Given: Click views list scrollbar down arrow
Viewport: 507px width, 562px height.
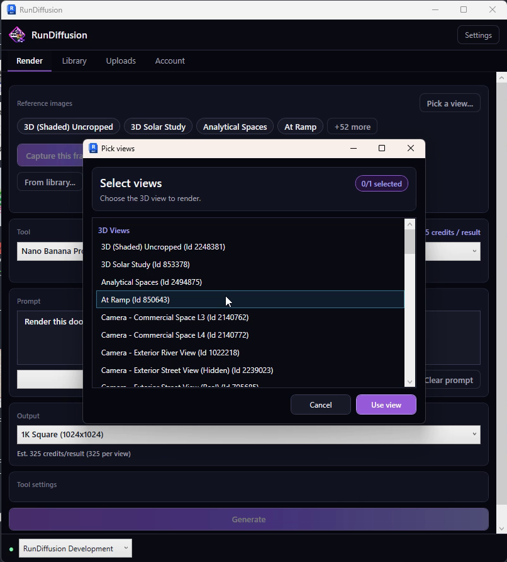Looking at the screenshot, I should (409, 382).
